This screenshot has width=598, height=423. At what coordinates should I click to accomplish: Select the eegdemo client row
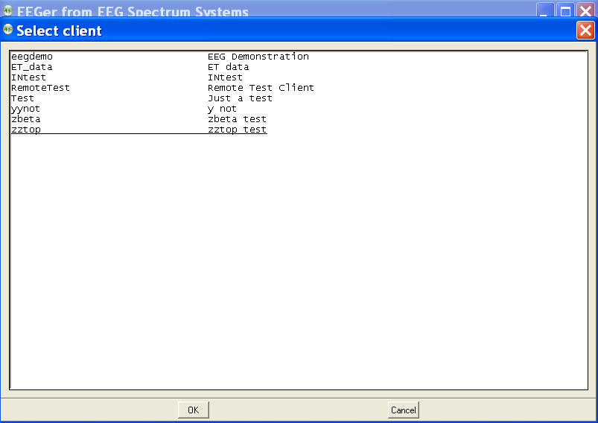pyautogui.click(x=32, y=57)
